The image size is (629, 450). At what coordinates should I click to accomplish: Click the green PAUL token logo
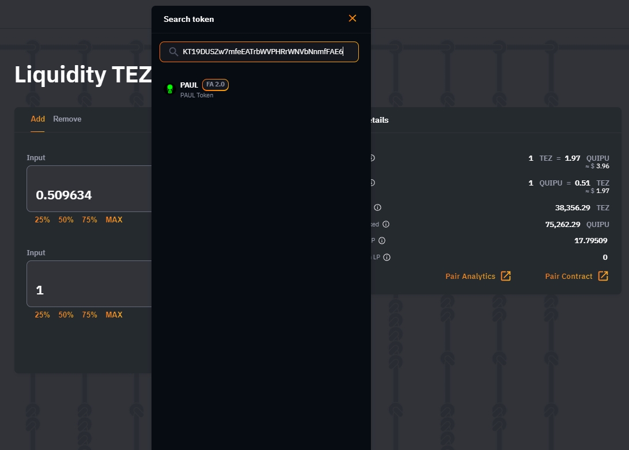click(x=170, y=89)
